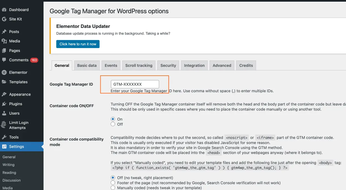Open Media under Settings submenu

(8, 188)
